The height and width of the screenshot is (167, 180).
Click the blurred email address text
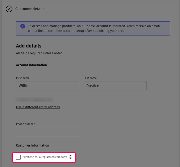click(x=35, y=99)
